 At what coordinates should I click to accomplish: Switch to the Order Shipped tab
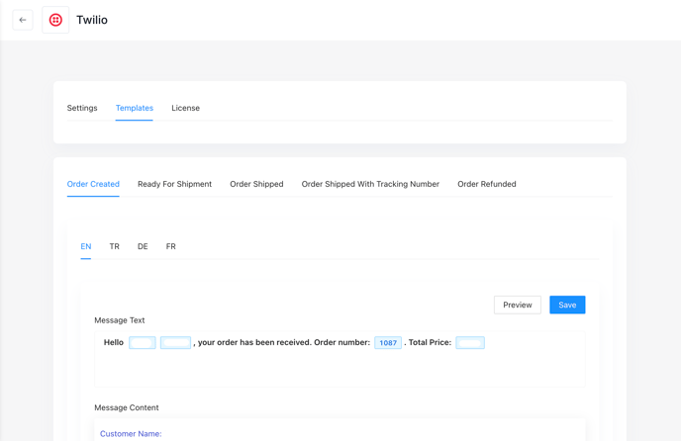coord(256,184)
